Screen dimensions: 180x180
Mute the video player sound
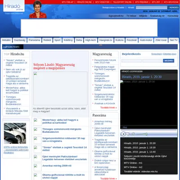133,134
